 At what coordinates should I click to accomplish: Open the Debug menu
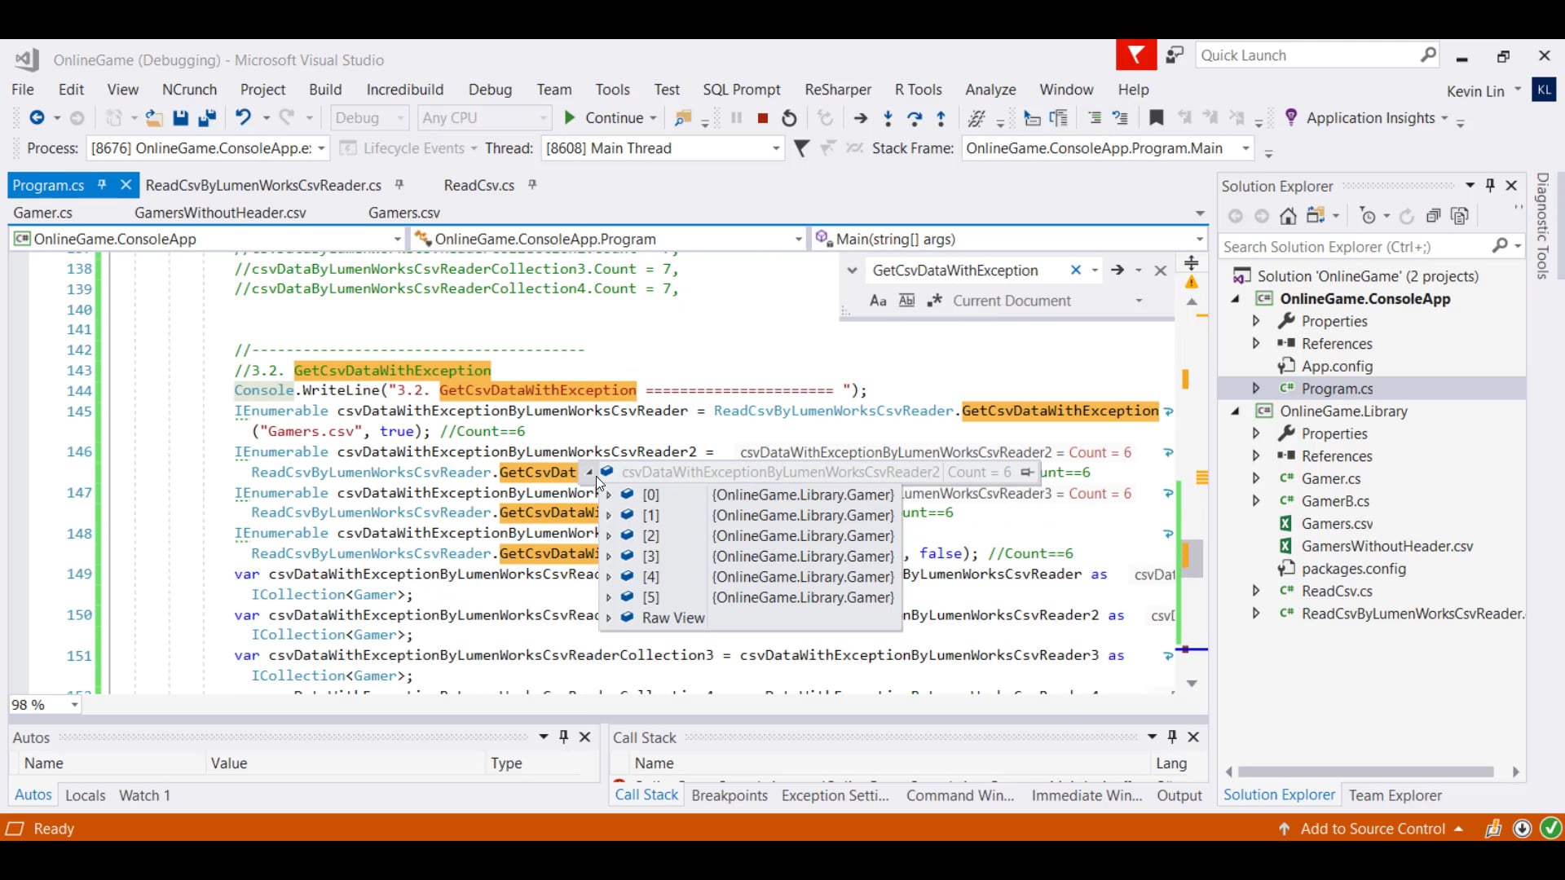490,90
